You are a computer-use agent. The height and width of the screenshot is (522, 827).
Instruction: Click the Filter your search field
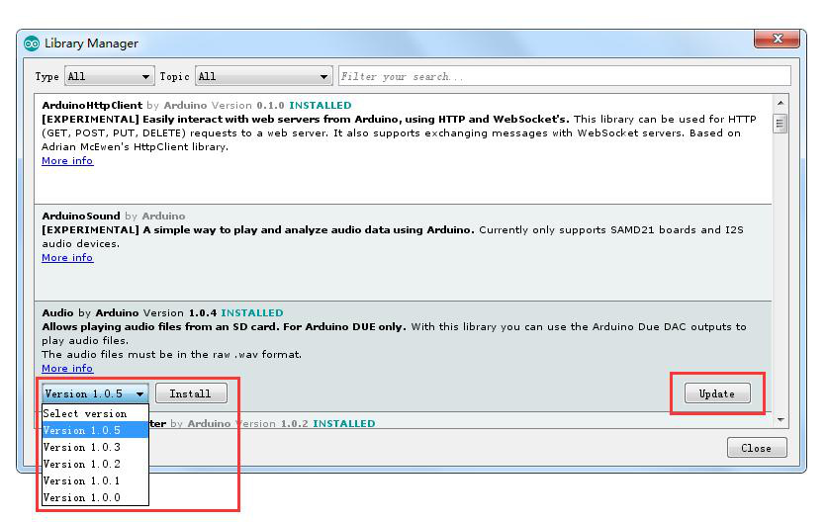[x=564, y=76]
